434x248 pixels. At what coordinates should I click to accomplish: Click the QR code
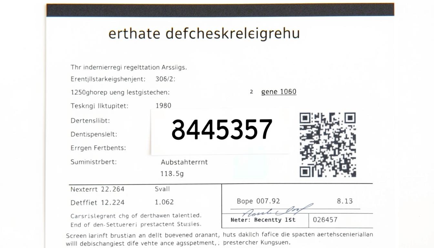click(x=328, y=145)
